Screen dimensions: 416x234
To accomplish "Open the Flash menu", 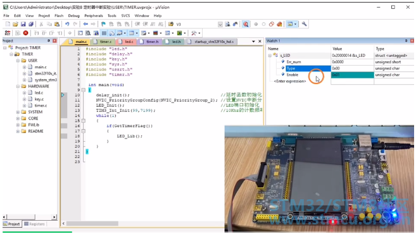I will click(59, 16).
